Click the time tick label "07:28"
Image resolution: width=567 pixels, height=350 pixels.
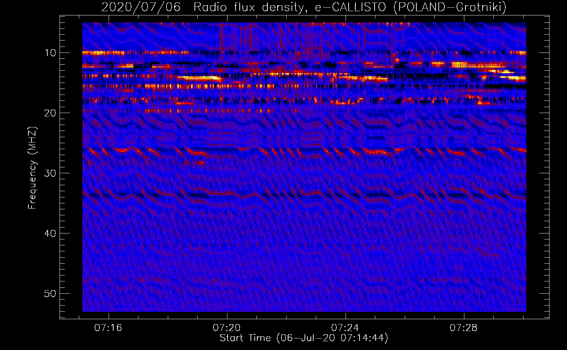tap(464, 328)
